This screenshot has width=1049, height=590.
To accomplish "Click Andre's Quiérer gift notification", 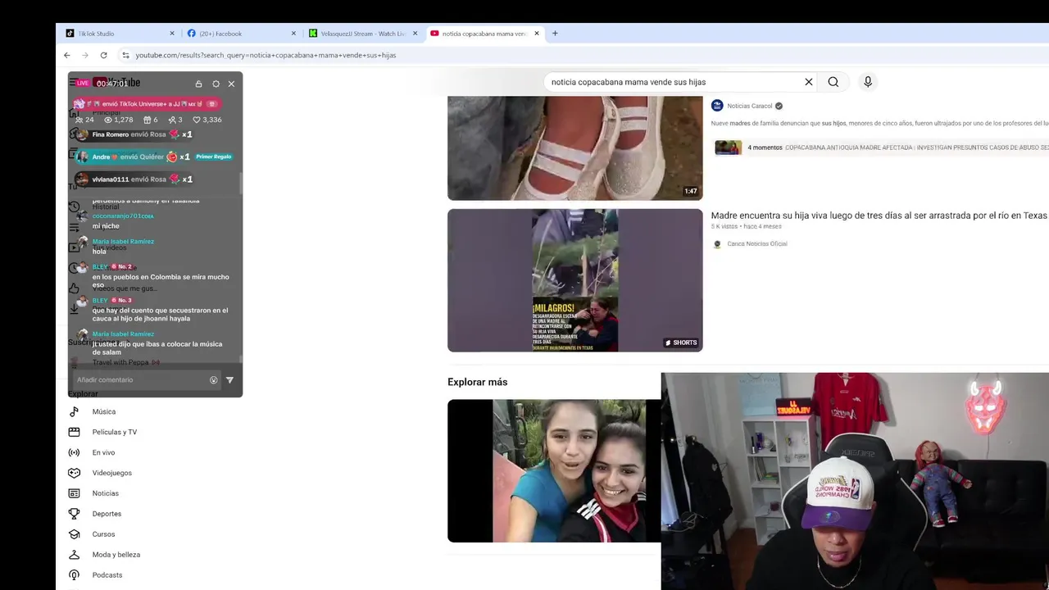I will point(133,157).
